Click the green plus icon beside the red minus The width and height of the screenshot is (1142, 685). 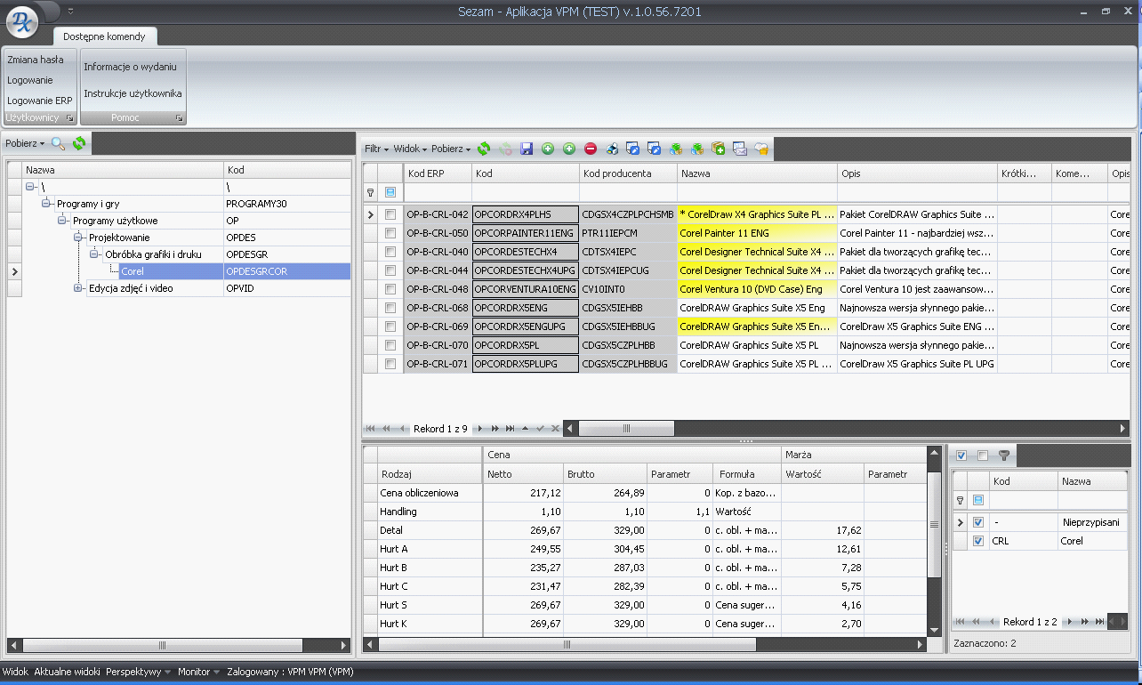click(569, 149)
